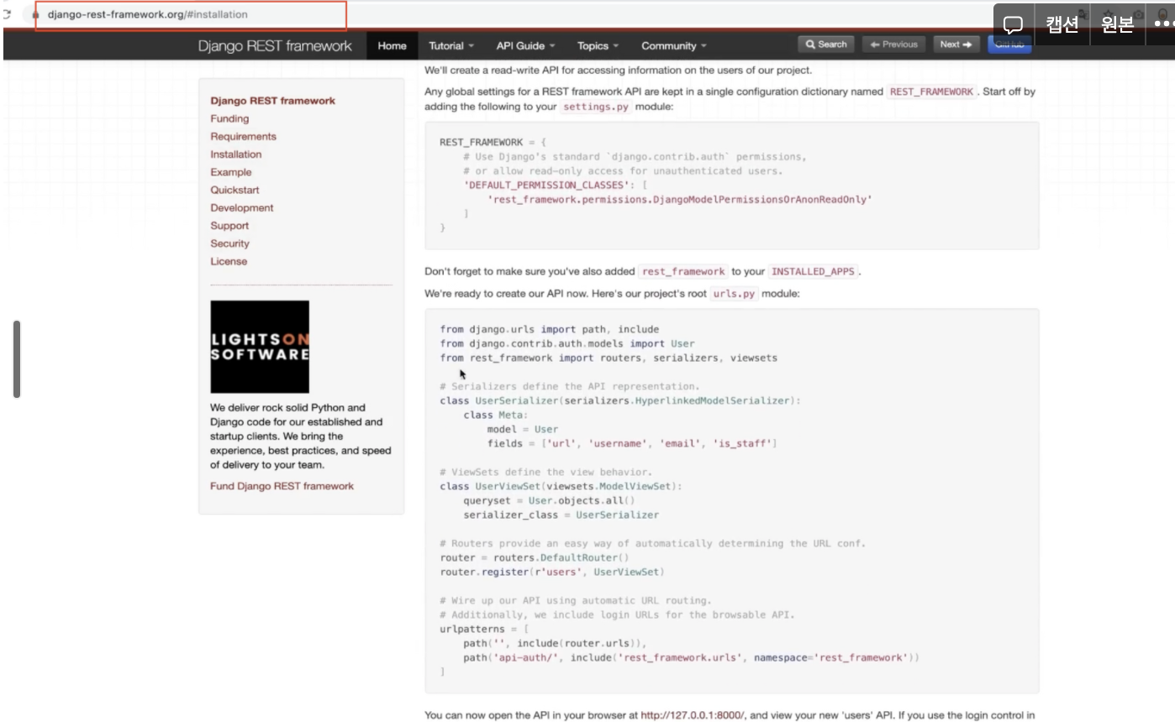Viewport: 1175px width, 727px height.
Task: Click the 'router = routers.DefaultRouter()' line
Action: (535, 557)
